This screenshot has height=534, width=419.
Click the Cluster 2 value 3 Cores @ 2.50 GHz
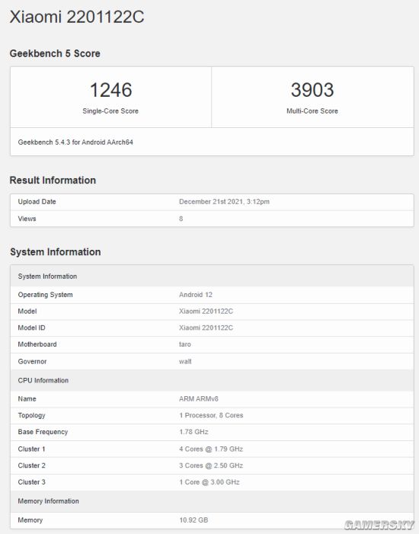tap(211, 465)
